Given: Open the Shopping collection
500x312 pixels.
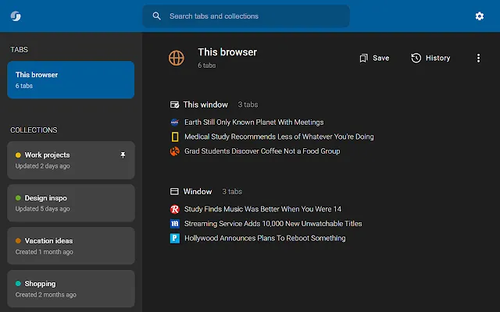Looking at the screenshot, I should (71, 289).
